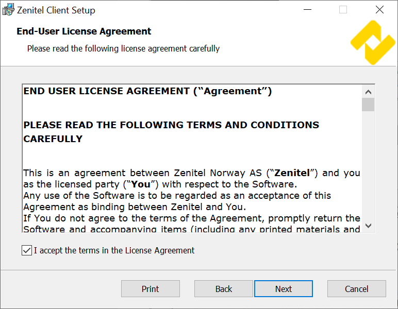
Task: Click the "Zenitel Client Setup" title bar text
Action: click(x=56, y=10)
